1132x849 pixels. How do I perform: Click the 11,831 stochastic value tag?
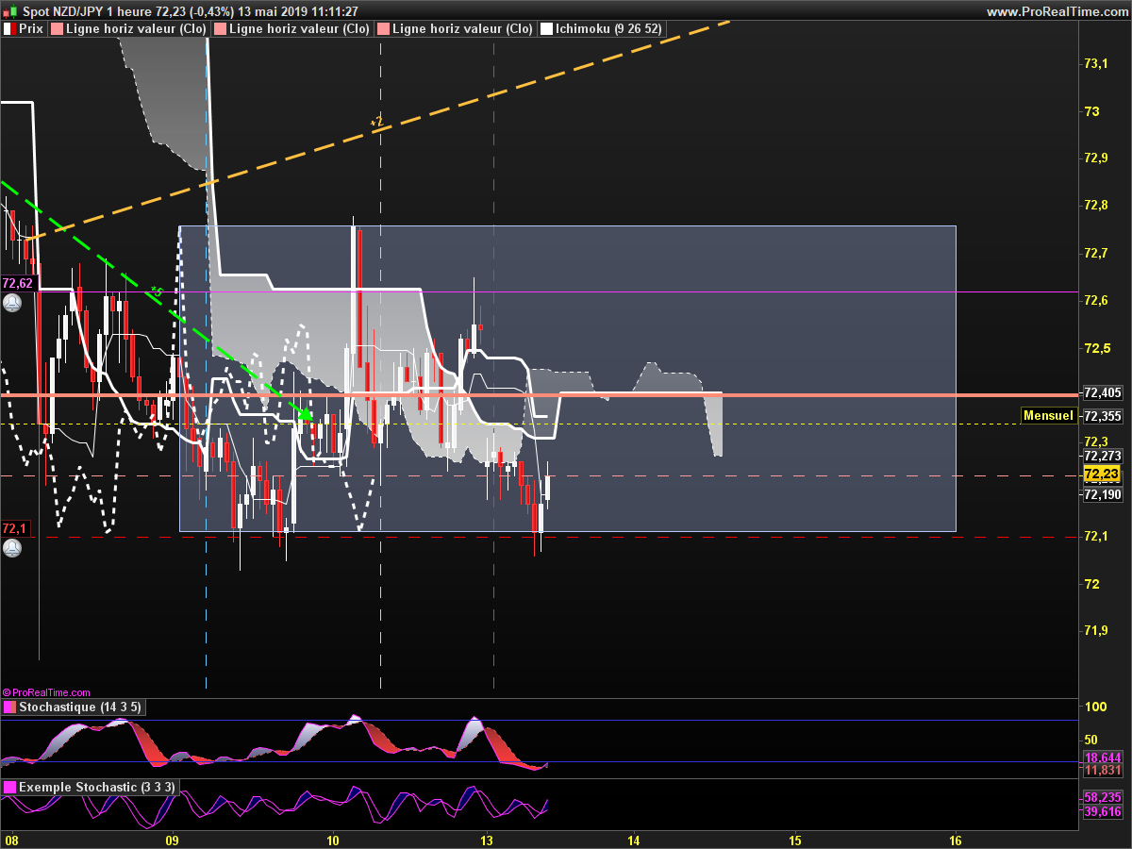point(1103,771)
